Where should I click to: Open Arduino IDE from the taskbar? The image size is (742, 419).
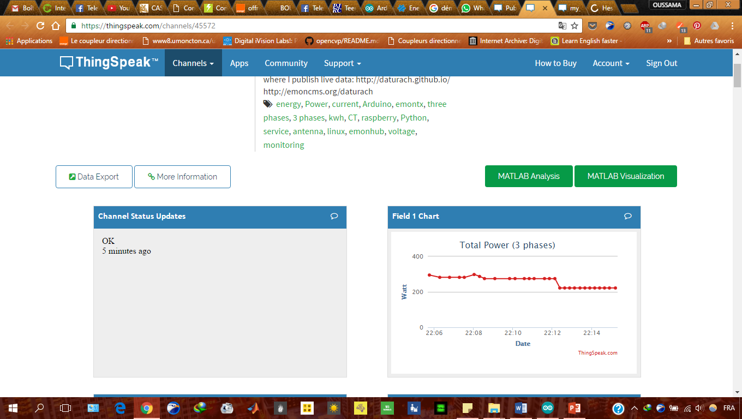547,408
